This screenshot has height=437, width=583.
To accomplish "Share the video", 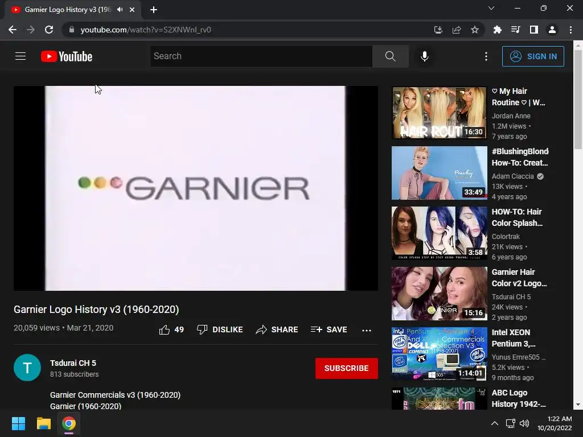I will tap(277, 329).
